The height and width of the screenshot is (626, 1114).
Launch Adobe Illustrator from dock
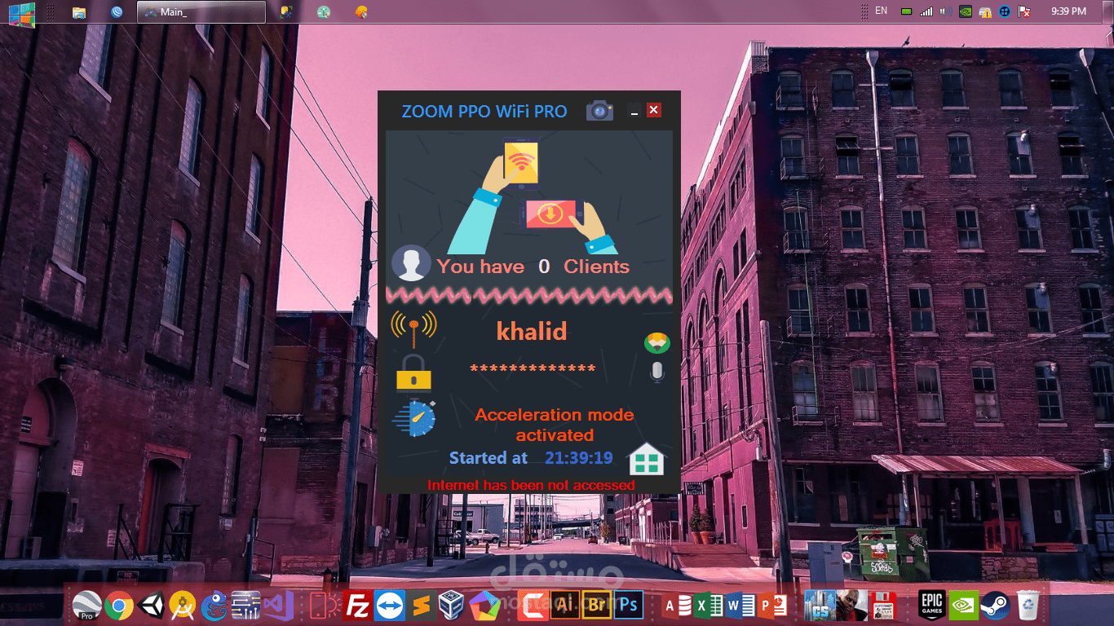pyautogui.click(x=565, y=606)
